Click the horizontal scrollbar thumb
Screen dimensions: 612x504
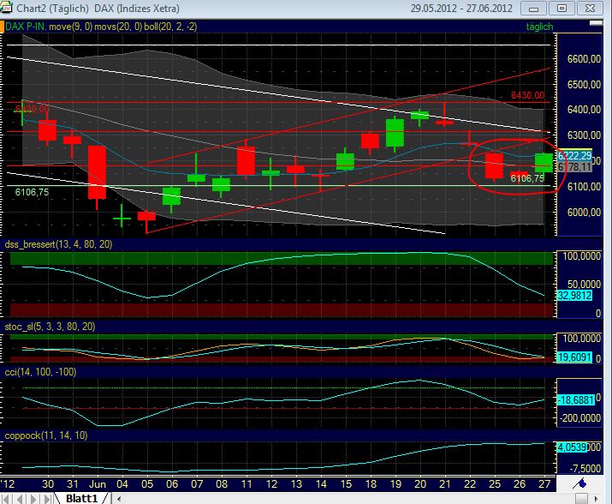pyautogui.click(x=581, y=499)
